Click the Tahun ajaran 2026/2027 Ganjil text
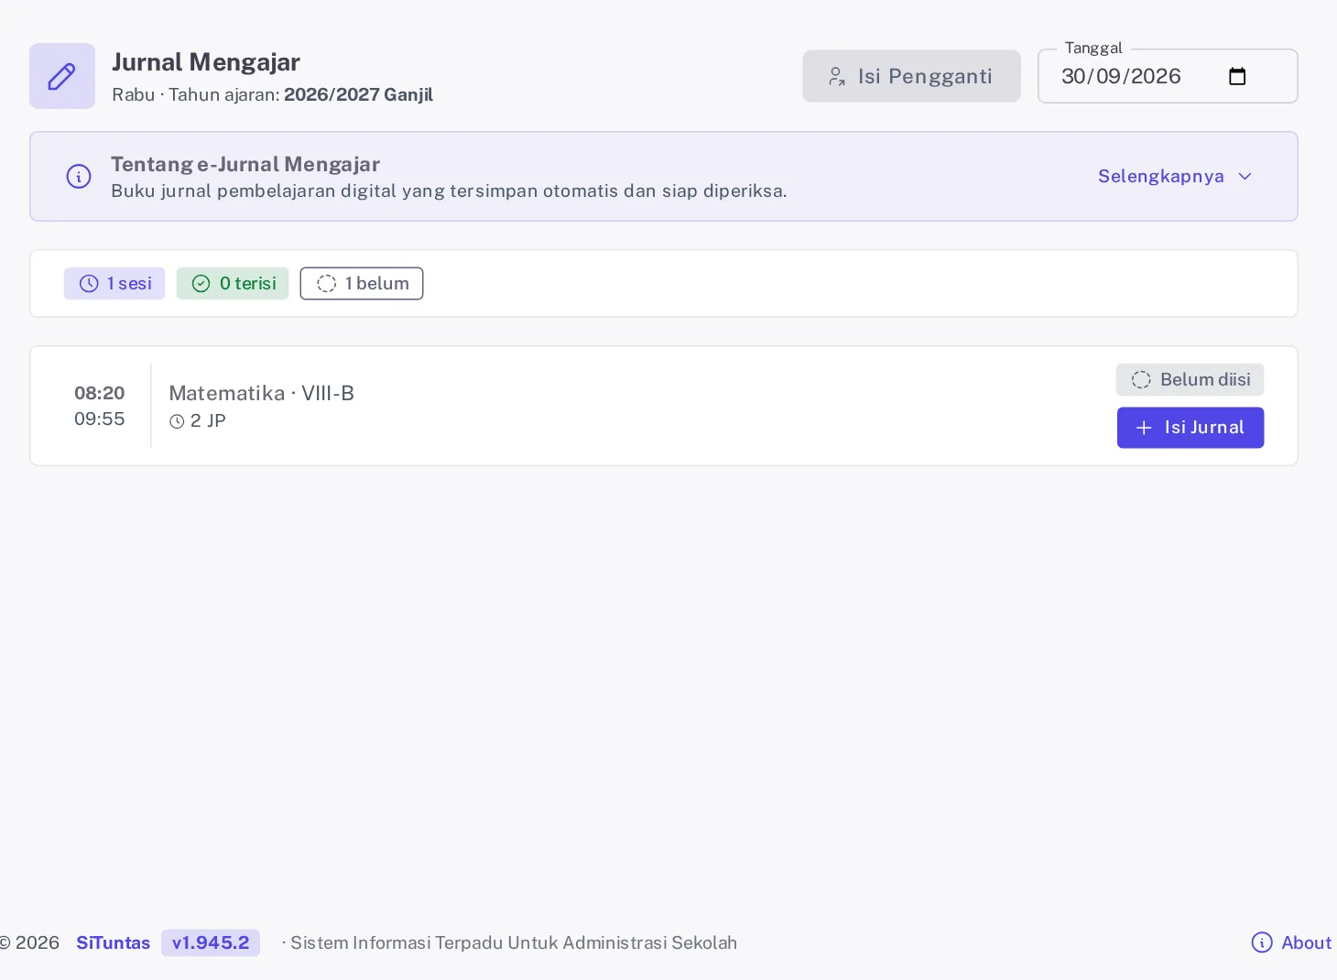This screenshot has height=980, width=1337. tap(300, 94)
